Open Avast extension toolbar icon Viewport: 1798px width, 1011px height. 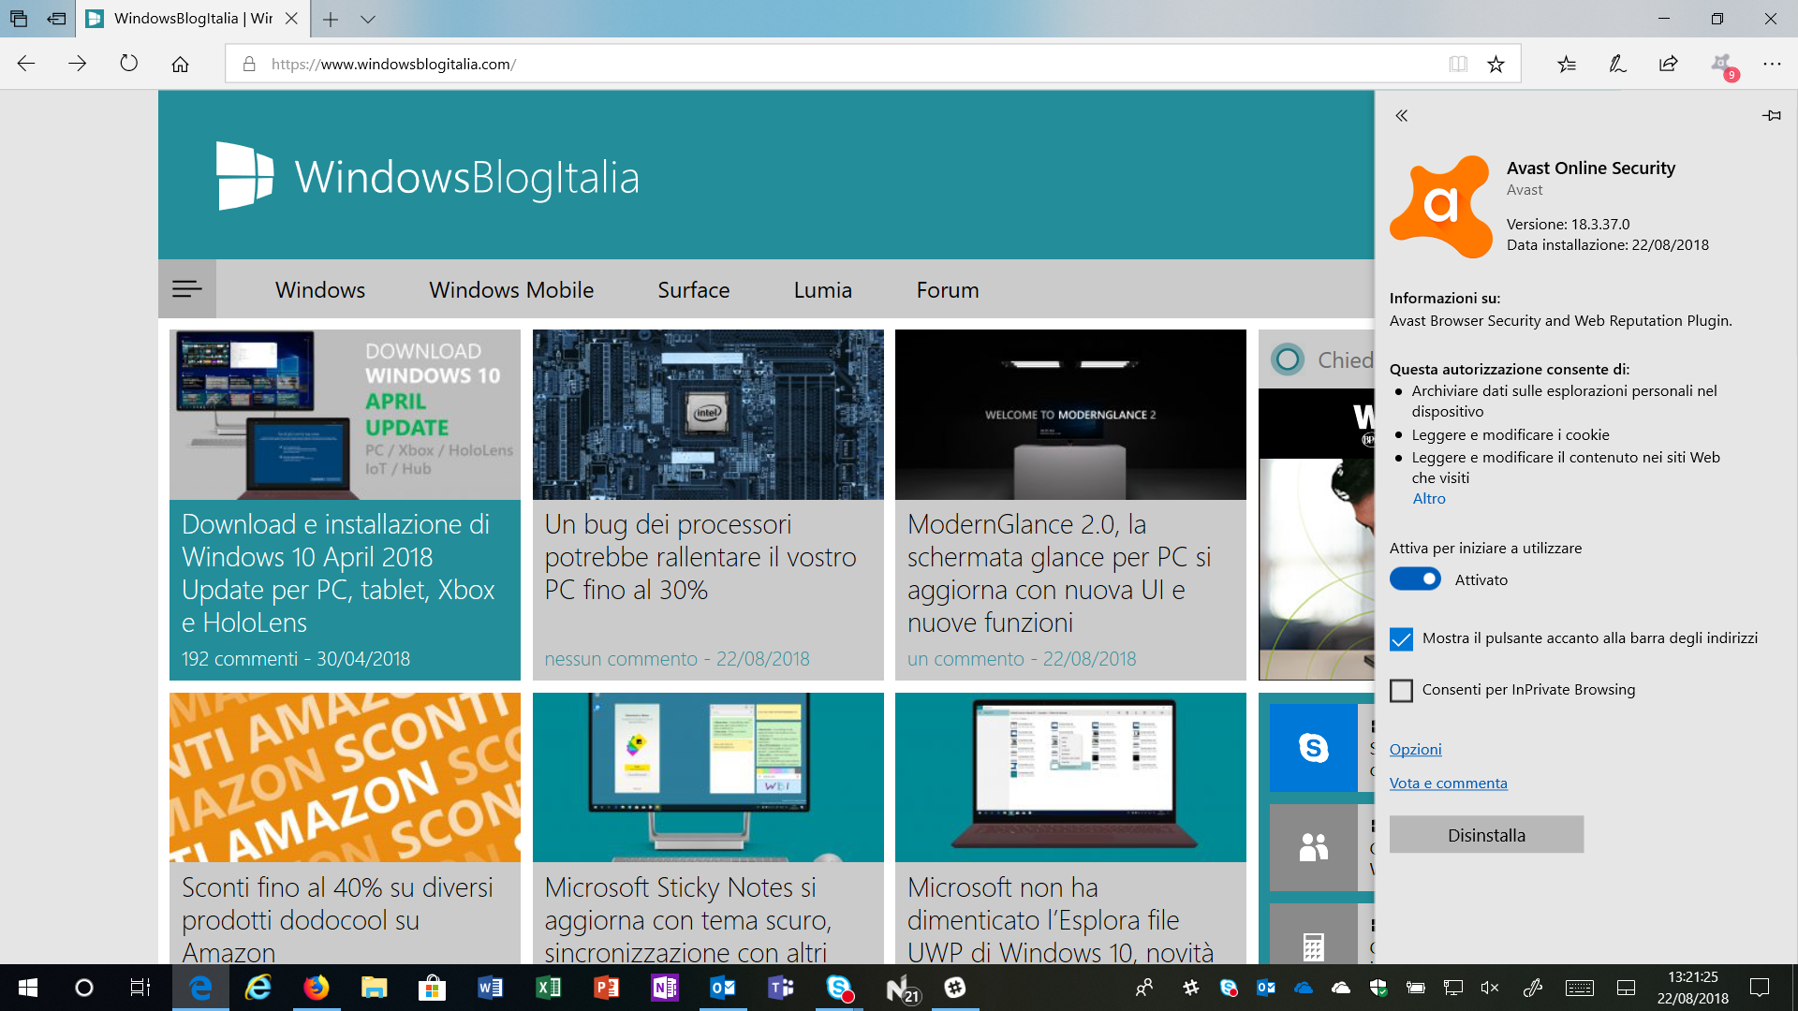click(1722, 66)
